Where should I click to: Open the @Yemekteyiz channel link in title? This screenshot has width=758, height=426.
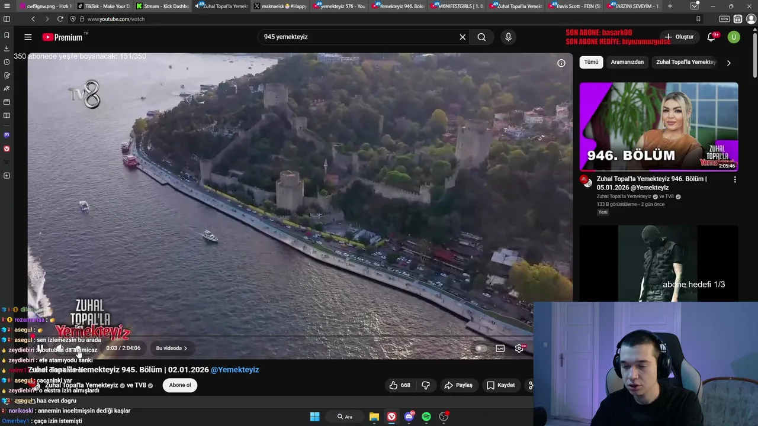click(x=235, y=370)
